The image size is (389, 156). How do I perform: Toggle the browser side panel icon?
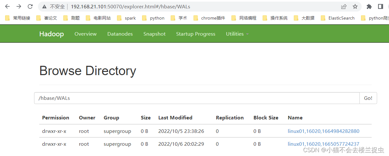(380, 6)
